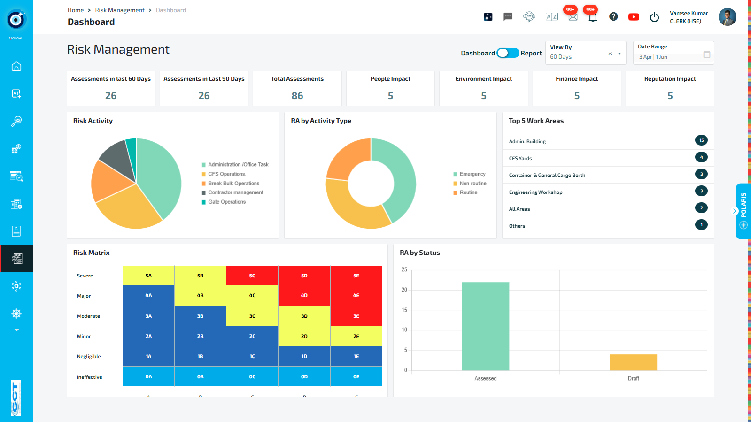The width and height of the screenshot is (751, 422).
Task: Toggle Administration /Office Task legend entry
Action: click(235, 165)
